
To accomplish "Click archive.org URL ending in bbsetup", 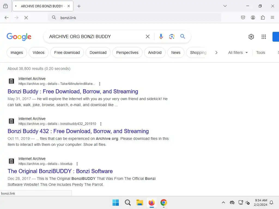I will coord(46,164).
